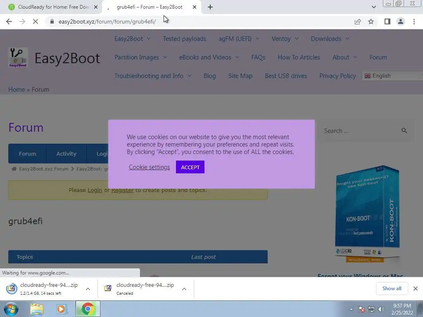Click Easy2Boot.xyz Forum breadcrumb
The image size is (423, 317).
44,169
